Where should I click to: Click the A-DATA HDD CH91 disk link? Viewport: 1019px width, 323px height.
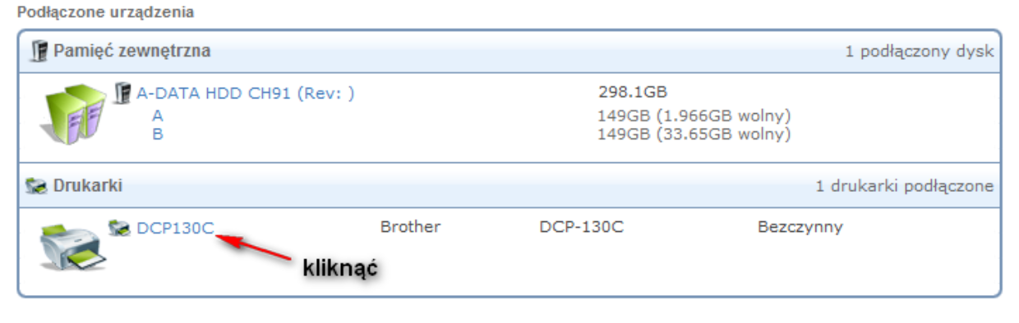(245, 93)
